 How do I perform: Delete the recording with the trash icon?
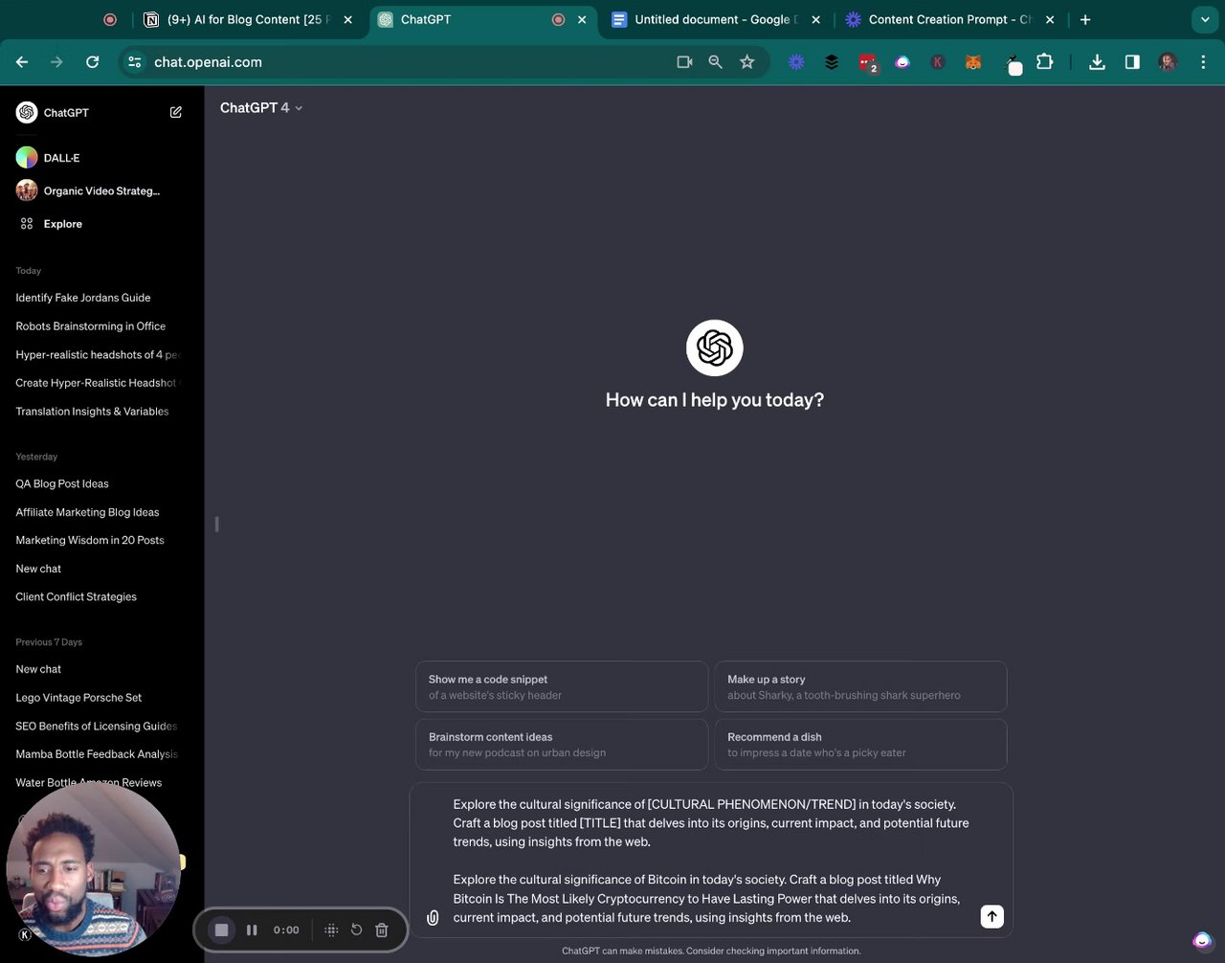point(382,929)
